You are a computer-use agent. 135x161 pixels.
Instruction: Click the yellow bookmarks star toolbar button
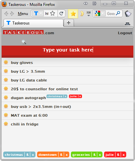coord(73,14)
